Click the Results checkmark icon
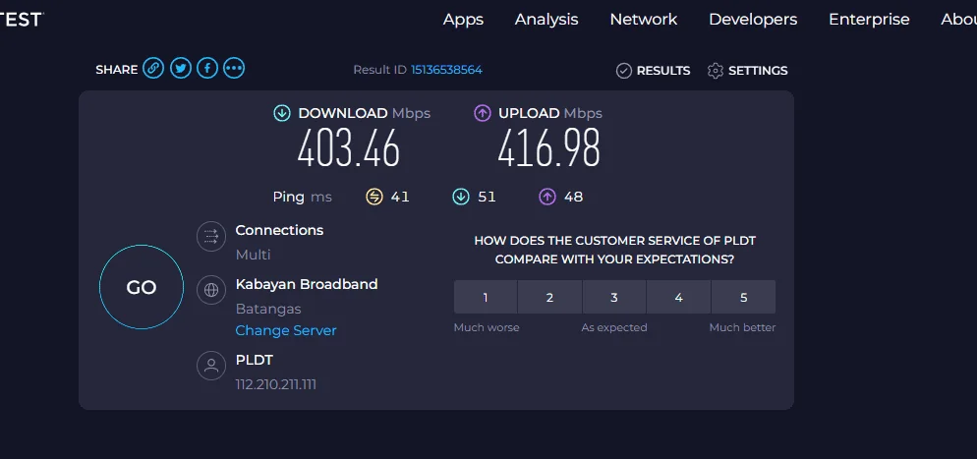This screenshot has height=459, width=977. point(624,71)
